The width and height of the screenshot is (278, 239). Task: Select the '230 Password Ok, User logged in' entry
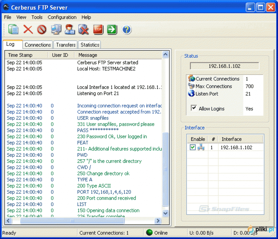pos(83,136)
